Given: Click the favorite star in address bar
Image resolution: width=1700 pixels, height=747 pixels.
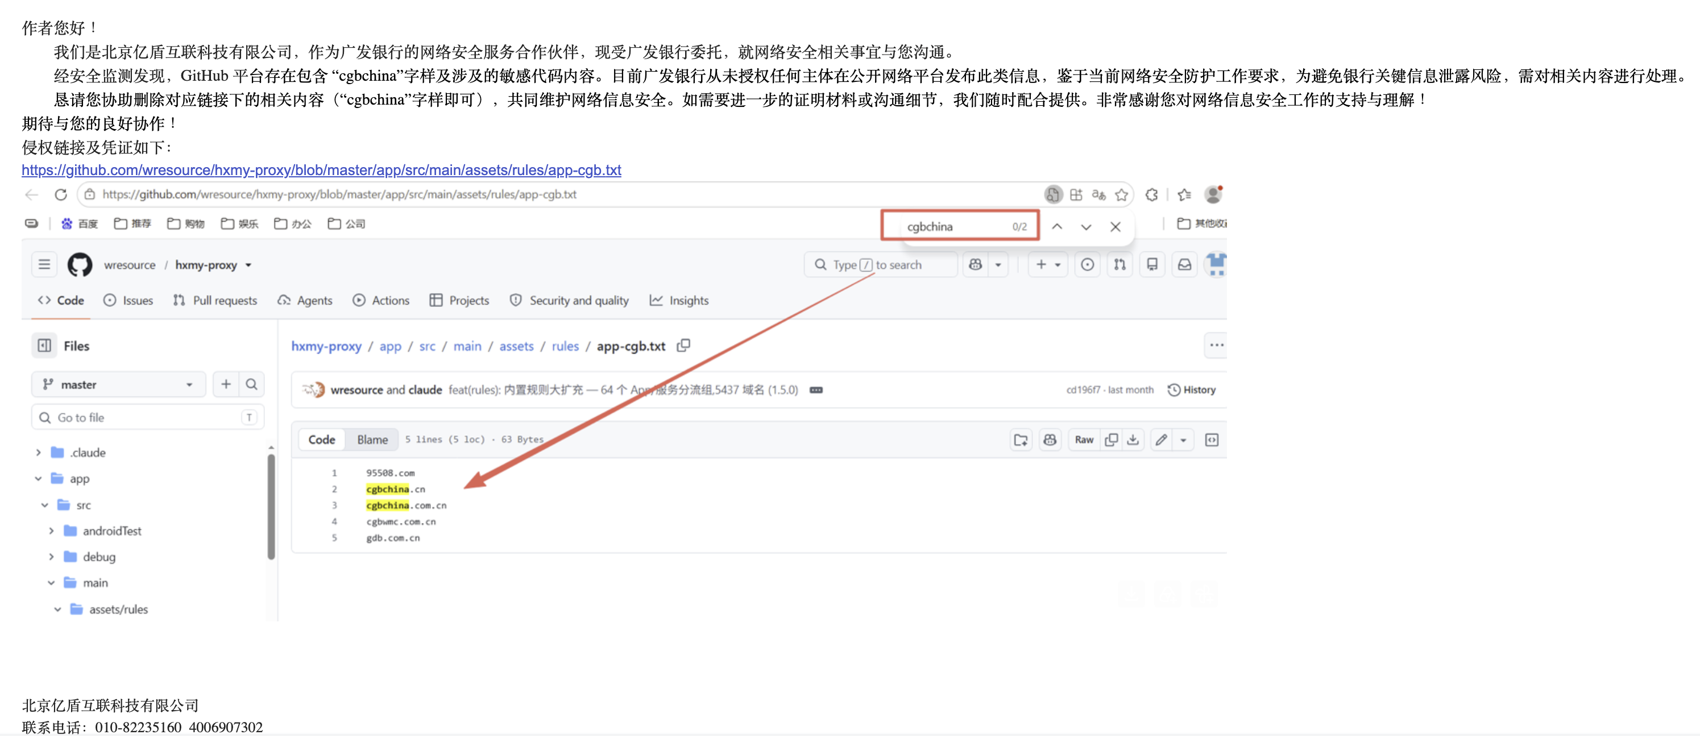Looking at the screenshot, I should pyautogui.click(x=1121, y=194).
